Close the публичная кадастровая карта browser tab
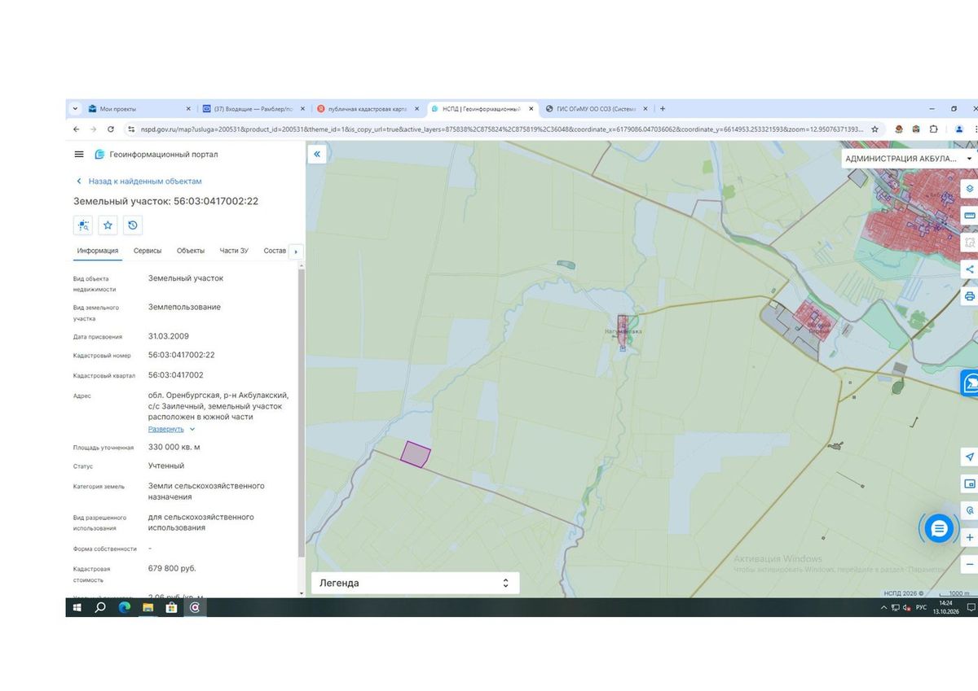 point(417,108)
